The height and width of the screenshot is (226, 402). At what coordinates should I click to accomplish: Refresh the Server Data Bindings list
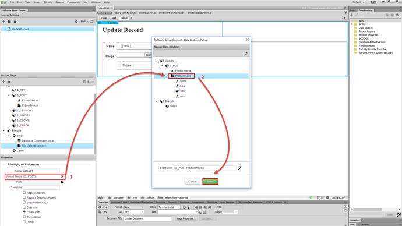[246, 54]
